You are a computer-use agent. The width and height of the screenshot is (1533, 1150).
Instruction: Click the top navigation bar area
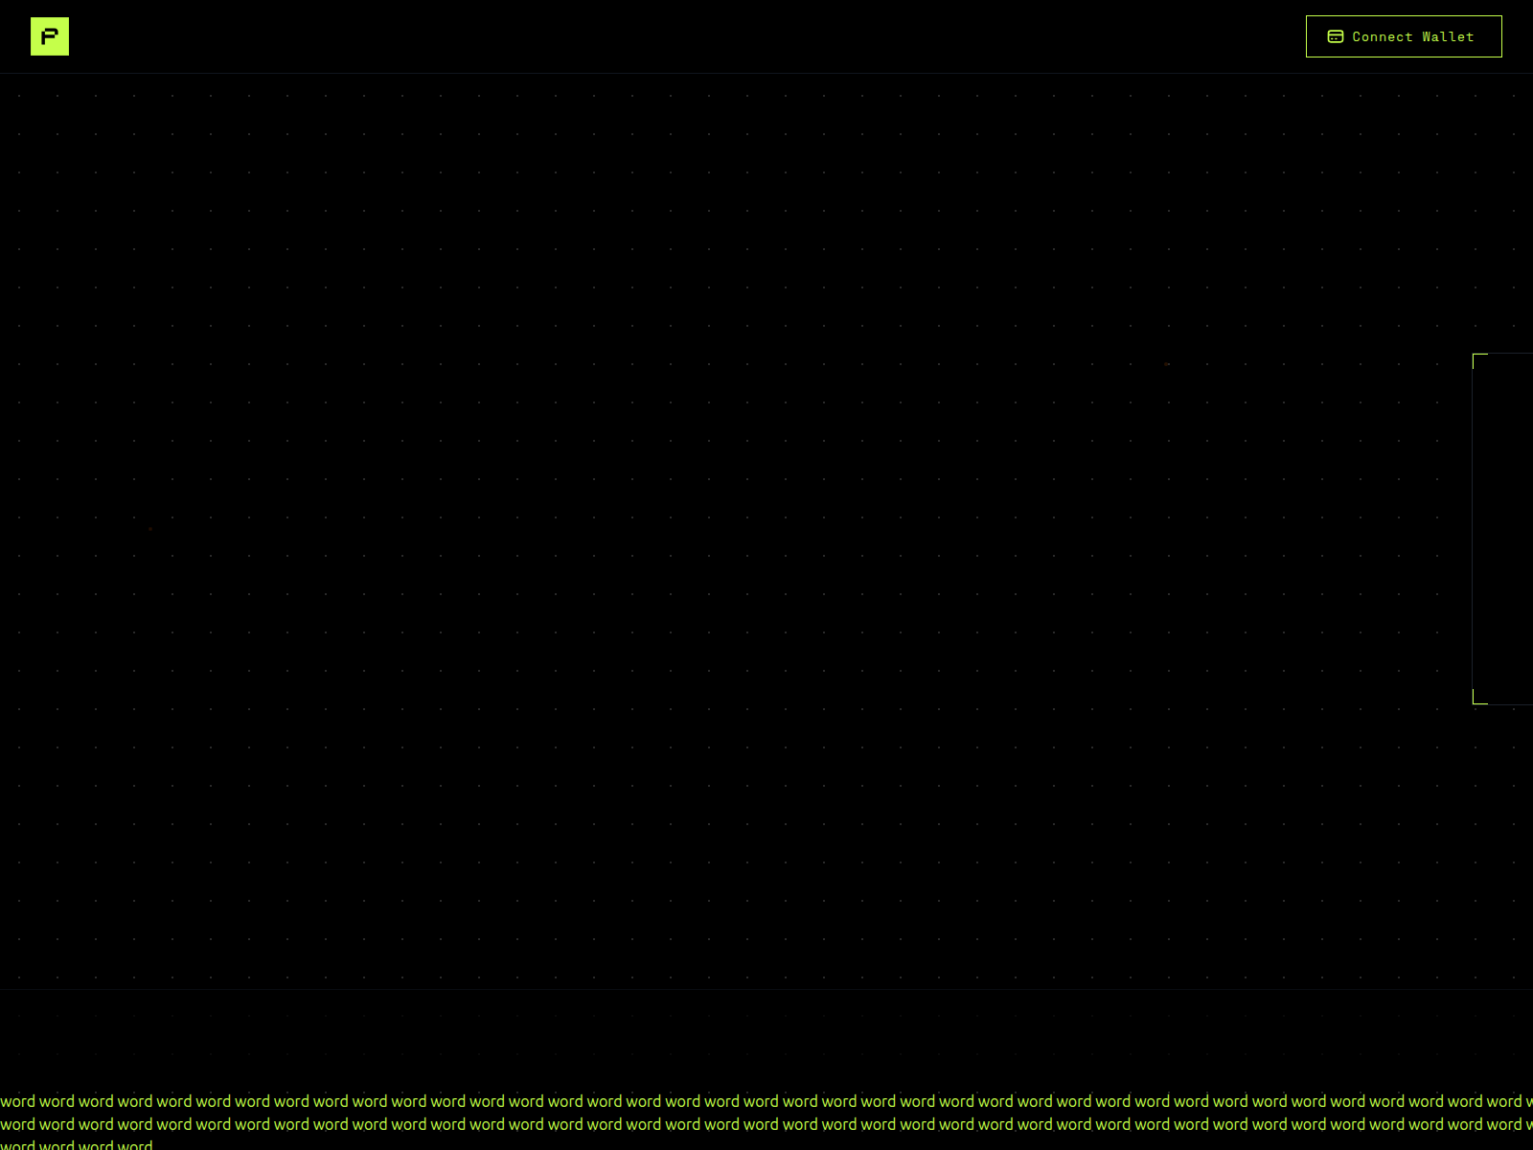[x=671, y=36]
